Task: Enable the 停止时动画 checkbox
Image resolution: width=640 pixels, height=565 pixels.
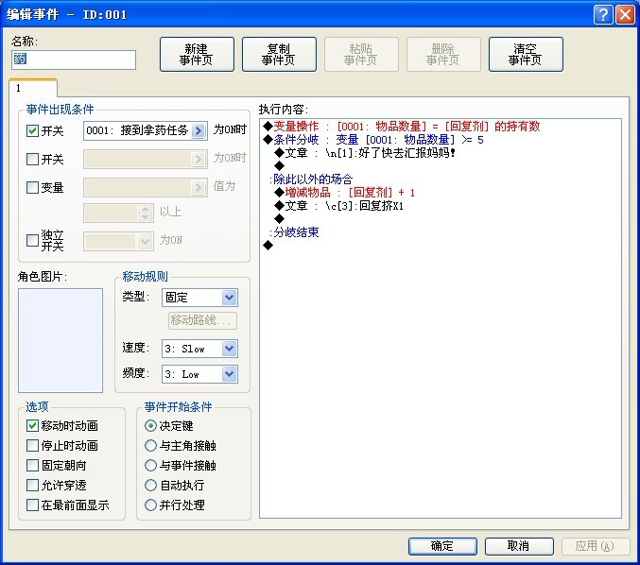Action: (32, 445)
